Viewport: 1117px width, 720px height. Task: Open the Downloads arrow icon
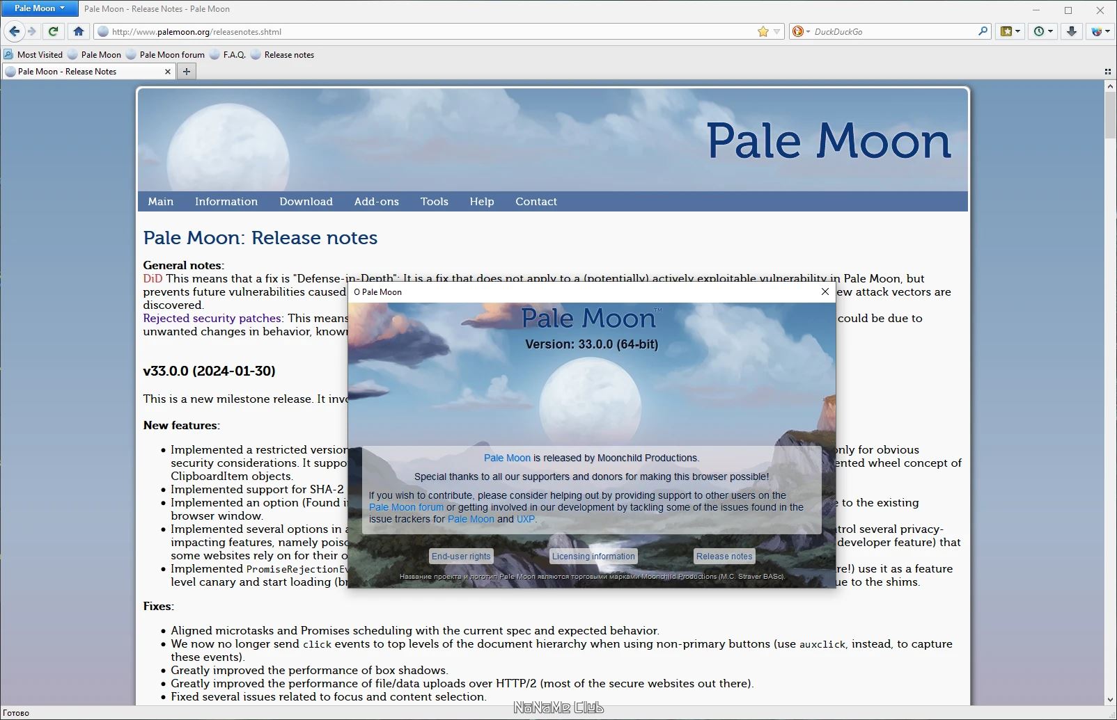tap(1072, 31)
